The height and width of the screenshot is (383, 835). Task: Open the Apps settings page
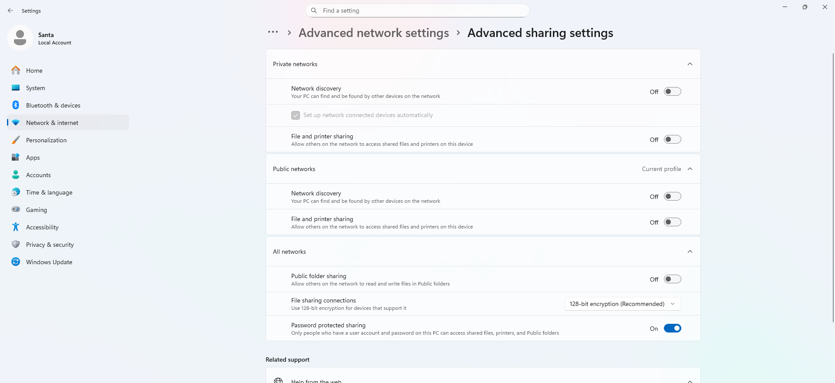pos(33,158)
